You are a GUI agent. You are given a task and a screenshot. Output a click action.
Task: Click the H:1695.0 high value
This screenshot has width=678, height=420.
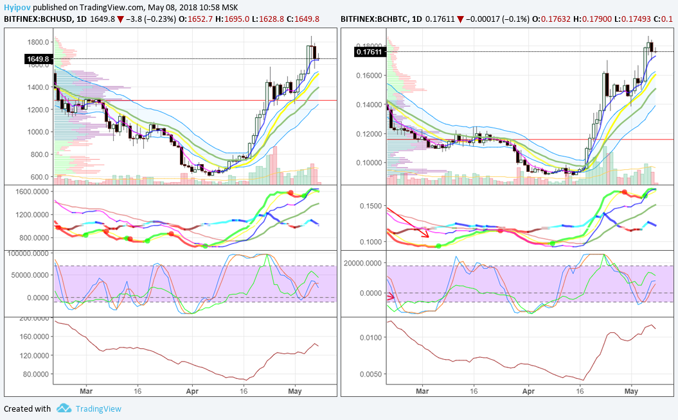(232, 19)
